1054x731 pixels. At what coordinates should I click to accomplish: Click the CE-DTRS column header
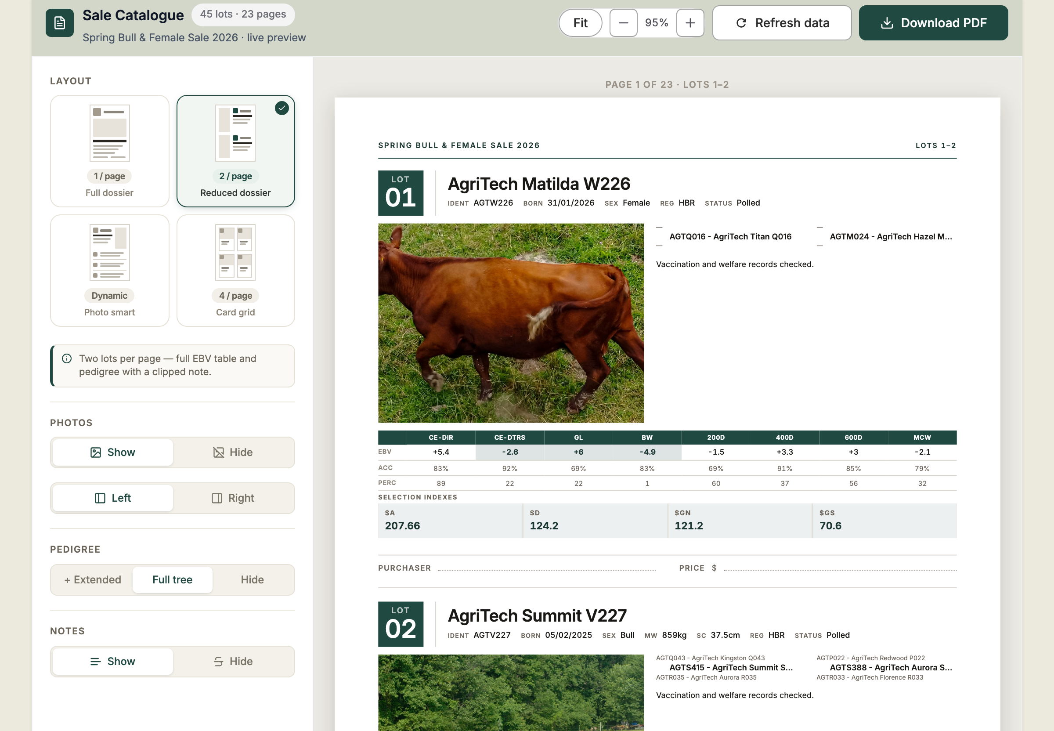[x=509, y=438]
